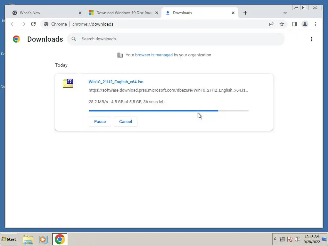The image size is (328, 246).
Task: Cancel the ISO download
Action: (126, 121)
